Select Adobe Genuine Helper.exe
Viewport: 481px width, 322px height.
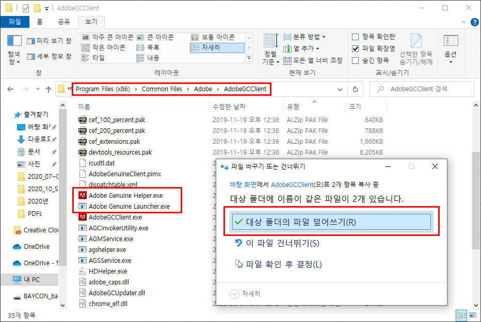(x=126, y=196)
